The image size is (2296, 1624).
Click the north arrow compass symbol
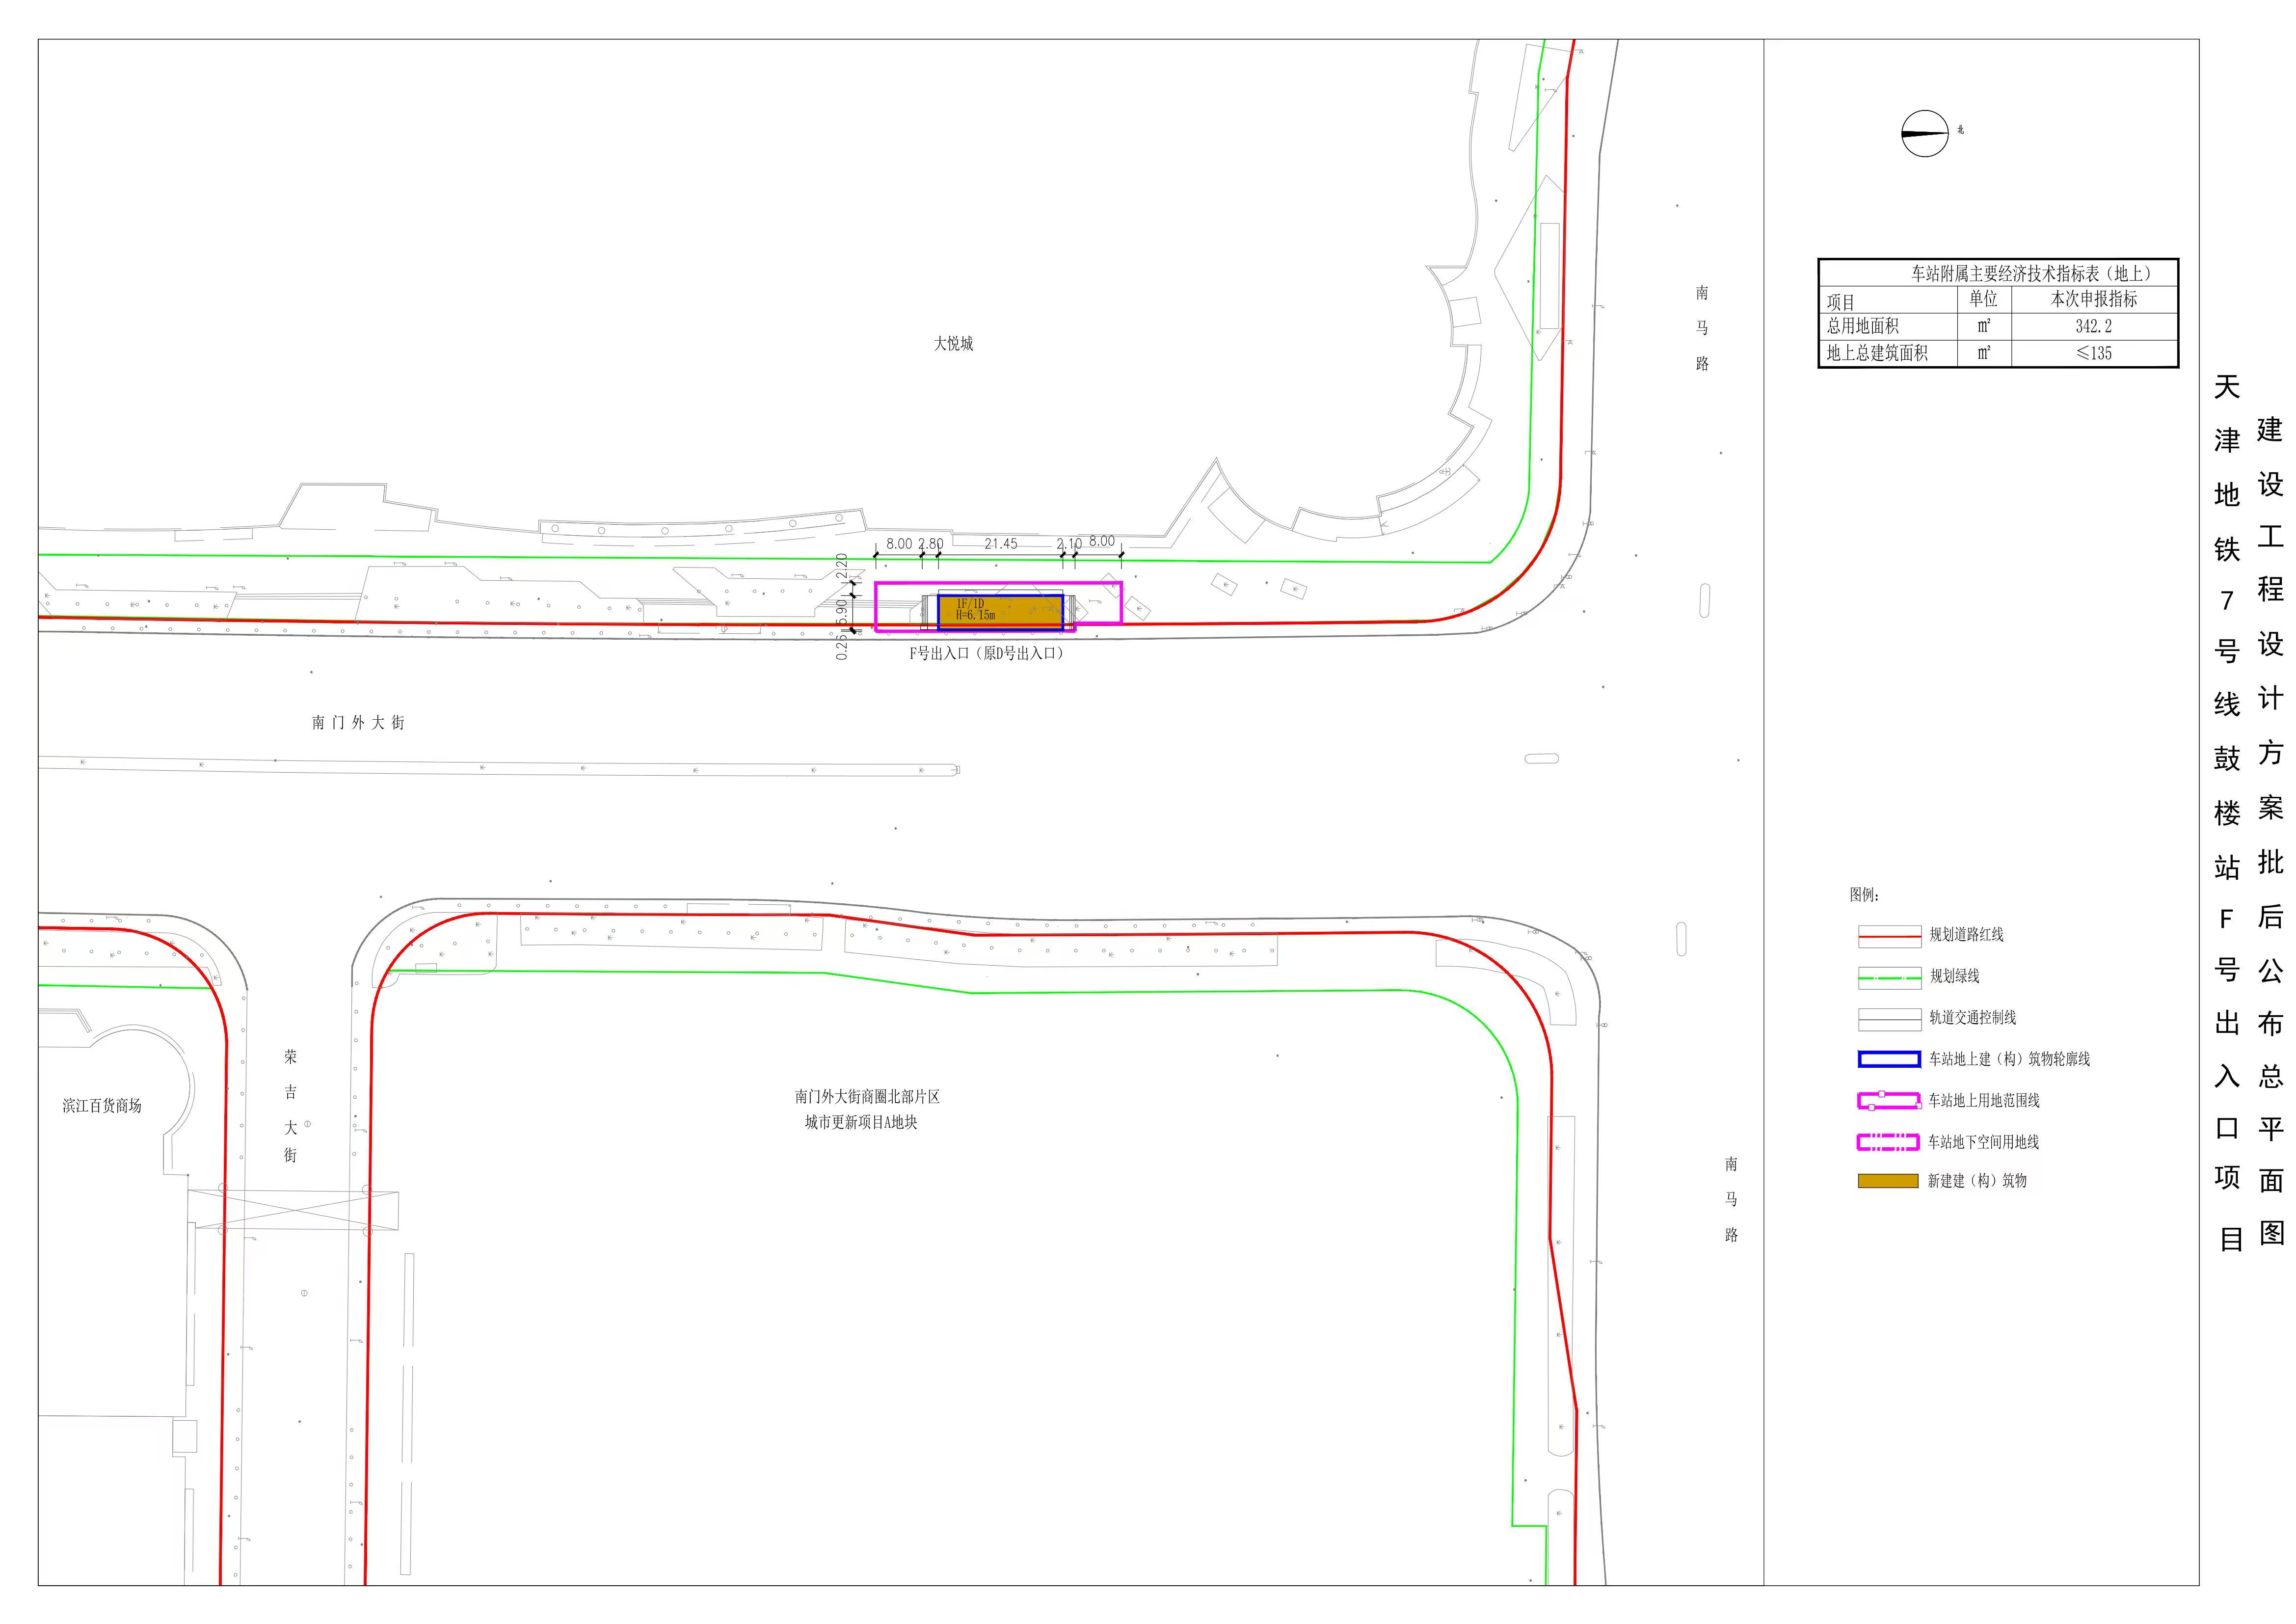click(x=1924, y=133)
